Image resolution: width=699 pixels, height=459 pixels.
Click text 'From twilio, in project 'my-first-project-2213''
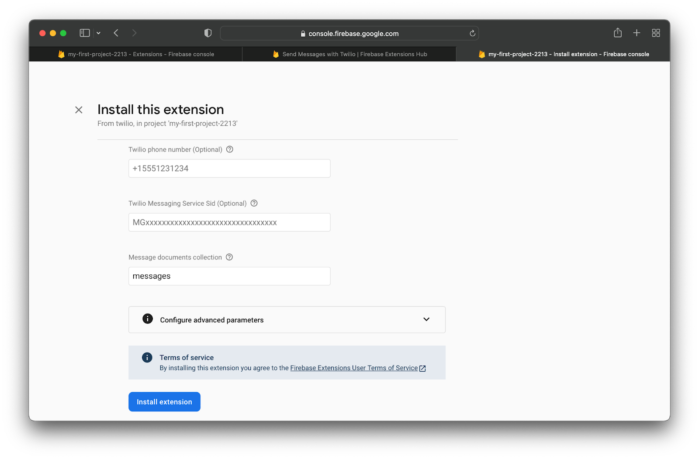167,124
